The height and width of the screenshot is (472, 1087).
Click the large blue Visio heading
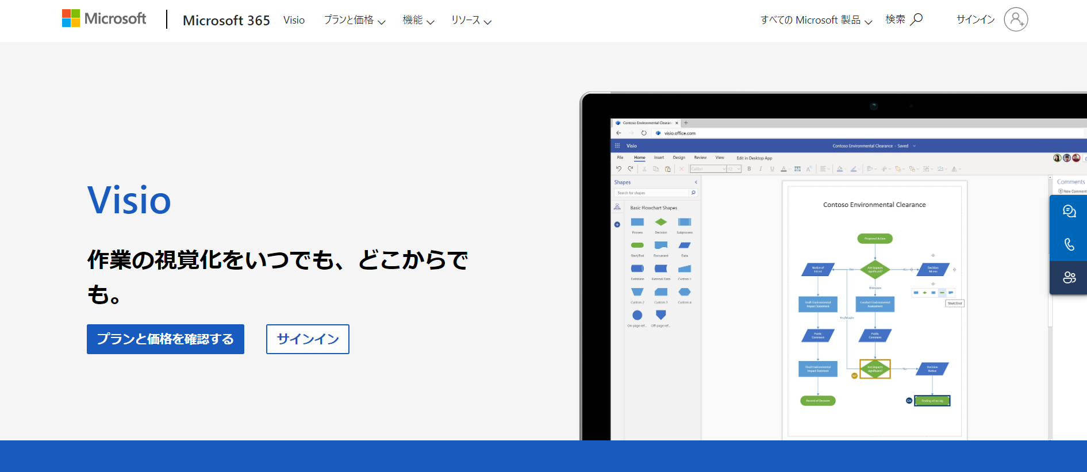point(129,201)
